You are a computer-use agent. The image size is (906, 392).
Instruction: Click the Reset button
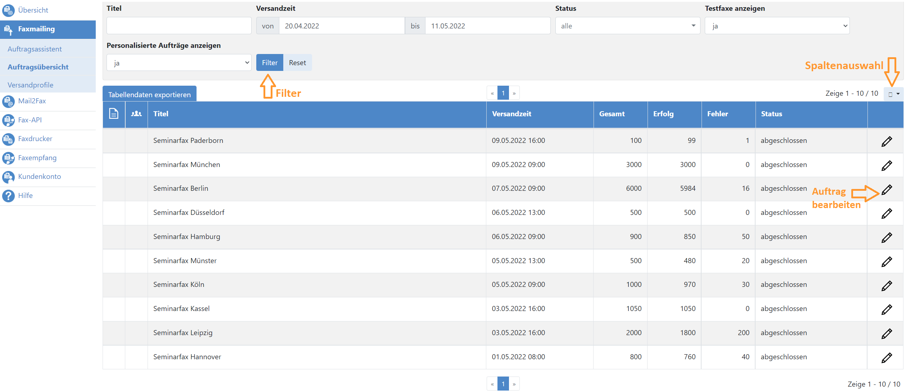[297, 63]
